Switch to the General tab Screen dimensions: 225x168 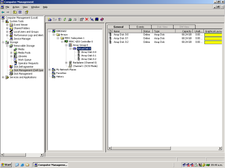[118, 27]
